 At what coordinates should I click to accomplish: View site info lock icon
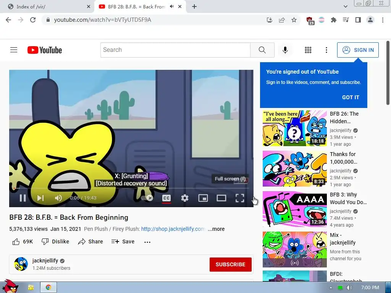[48, 20]
